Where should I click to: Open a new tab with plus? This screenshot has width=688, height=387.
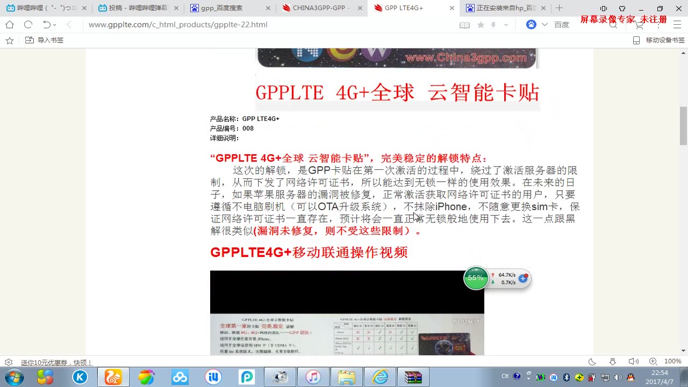pyautogui.click(x=560, y=8)
